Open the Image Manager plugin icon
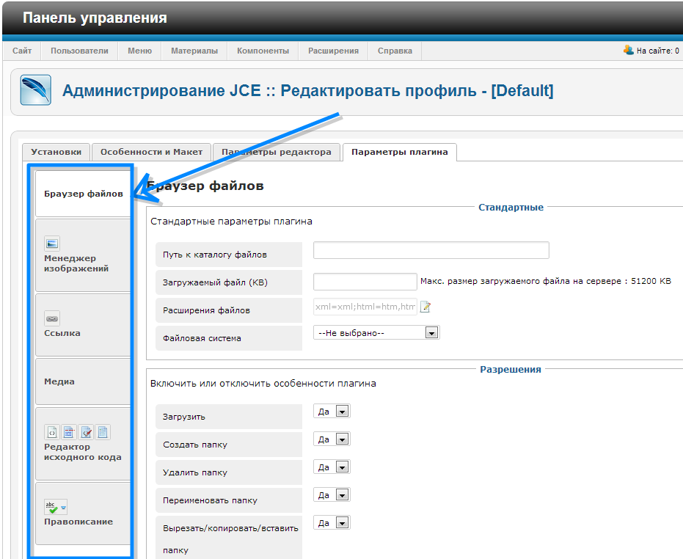The height and width of the screenshot is (559, 683). pyautogui.click(x=52, y=244)
